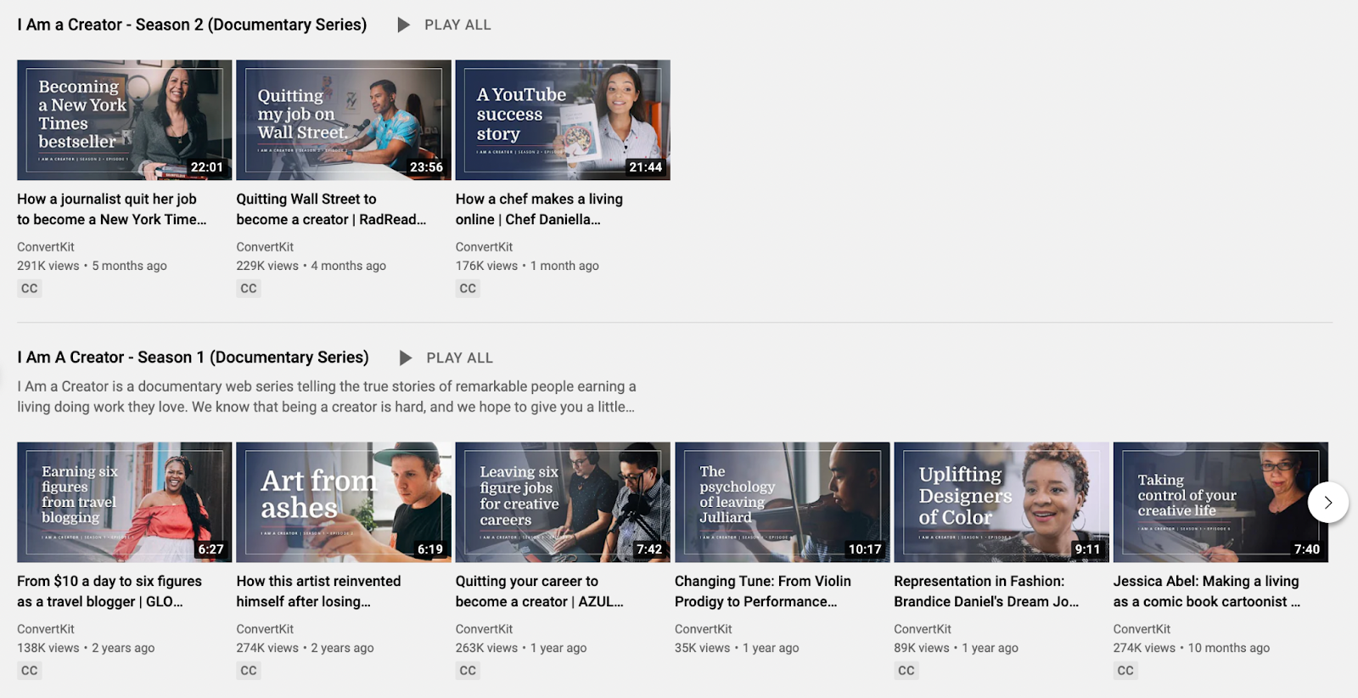Screen dimensions: 1358x698
Task: Open 'How a chef makes a living online' title
Action: [x=539, y=209]
